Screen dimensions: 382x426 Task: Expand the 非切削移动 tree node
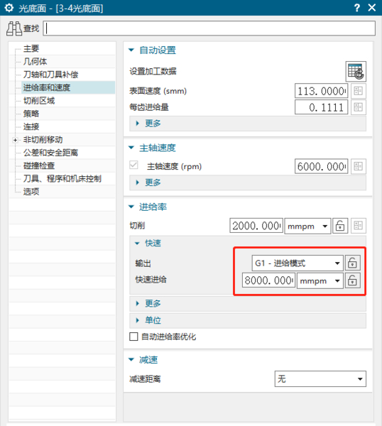click(x=15, y=140)
